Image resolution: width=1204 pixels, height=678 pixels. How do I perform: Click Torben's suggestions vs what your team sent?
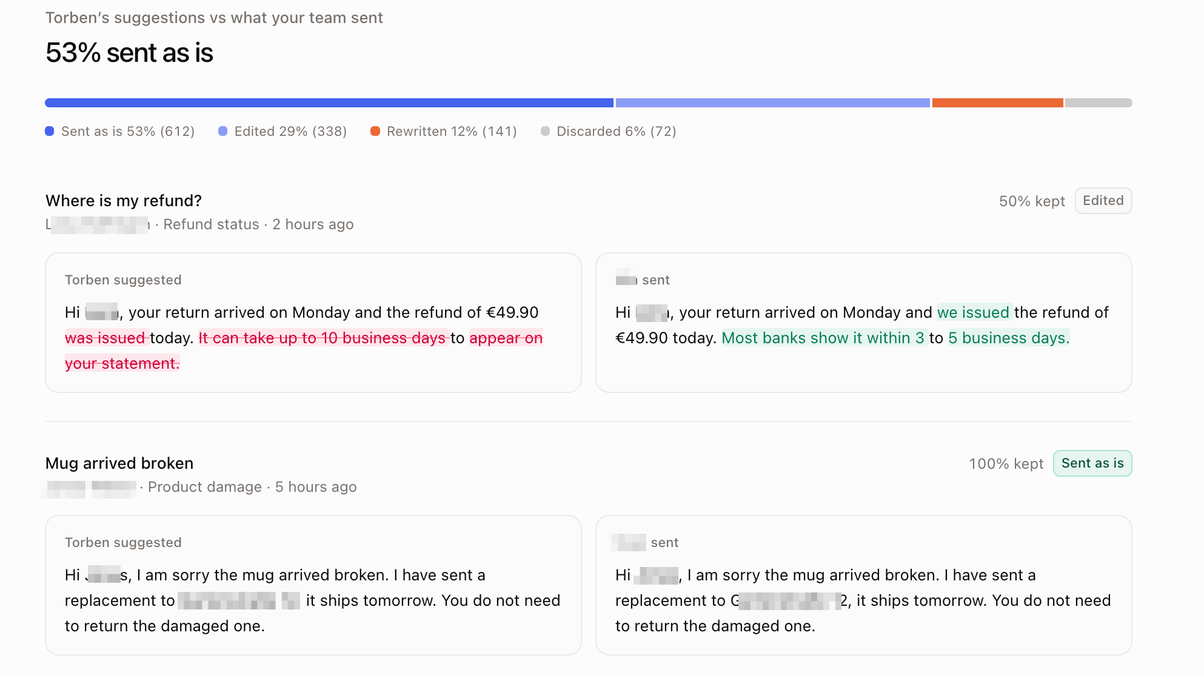click(214, 18)
